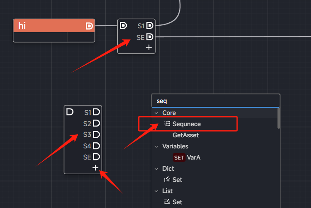Click the S3 output pin

point(96,135)
